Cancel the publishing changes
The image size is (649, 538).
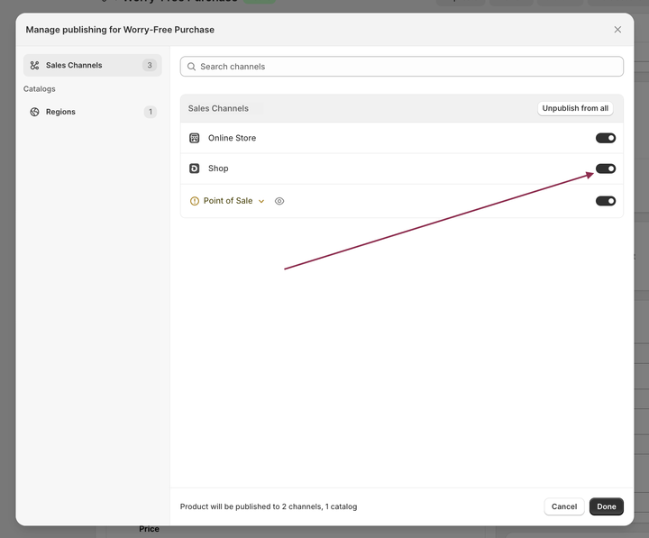[x=564, y=506]
